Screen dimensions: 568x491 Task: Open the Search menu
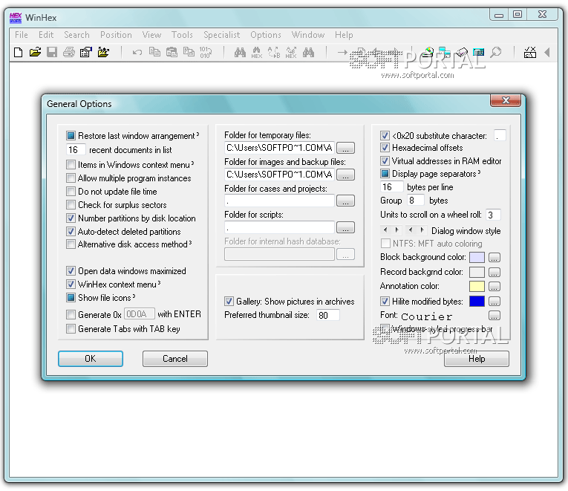(x=76, y=35)
